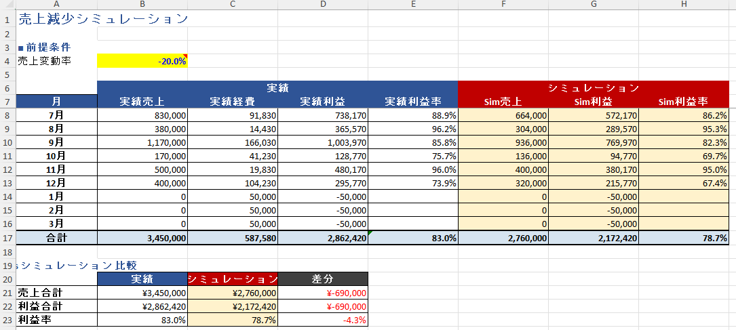Select the 587,580 total expense cell
The image size is (736, 330).
tap(233, 238)
